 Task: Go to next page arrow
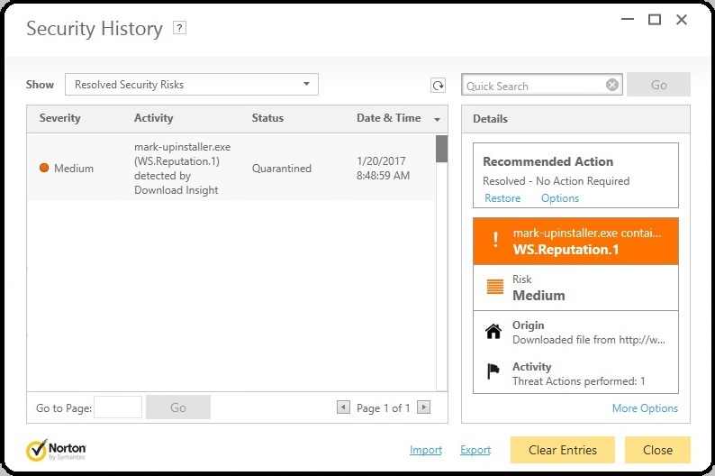pos(423,407)
